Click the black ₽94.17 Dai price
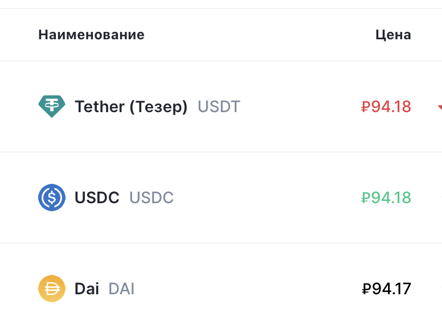The image size is (442, 329). coord(386,289)
